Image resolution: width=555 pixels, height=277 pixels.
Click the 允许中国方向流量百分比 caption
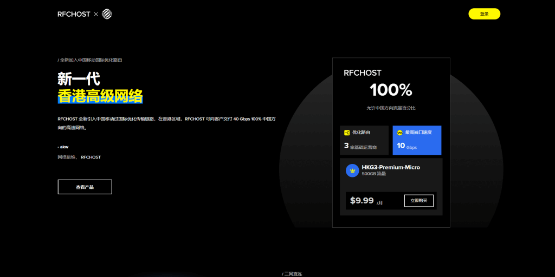point(391,108)
